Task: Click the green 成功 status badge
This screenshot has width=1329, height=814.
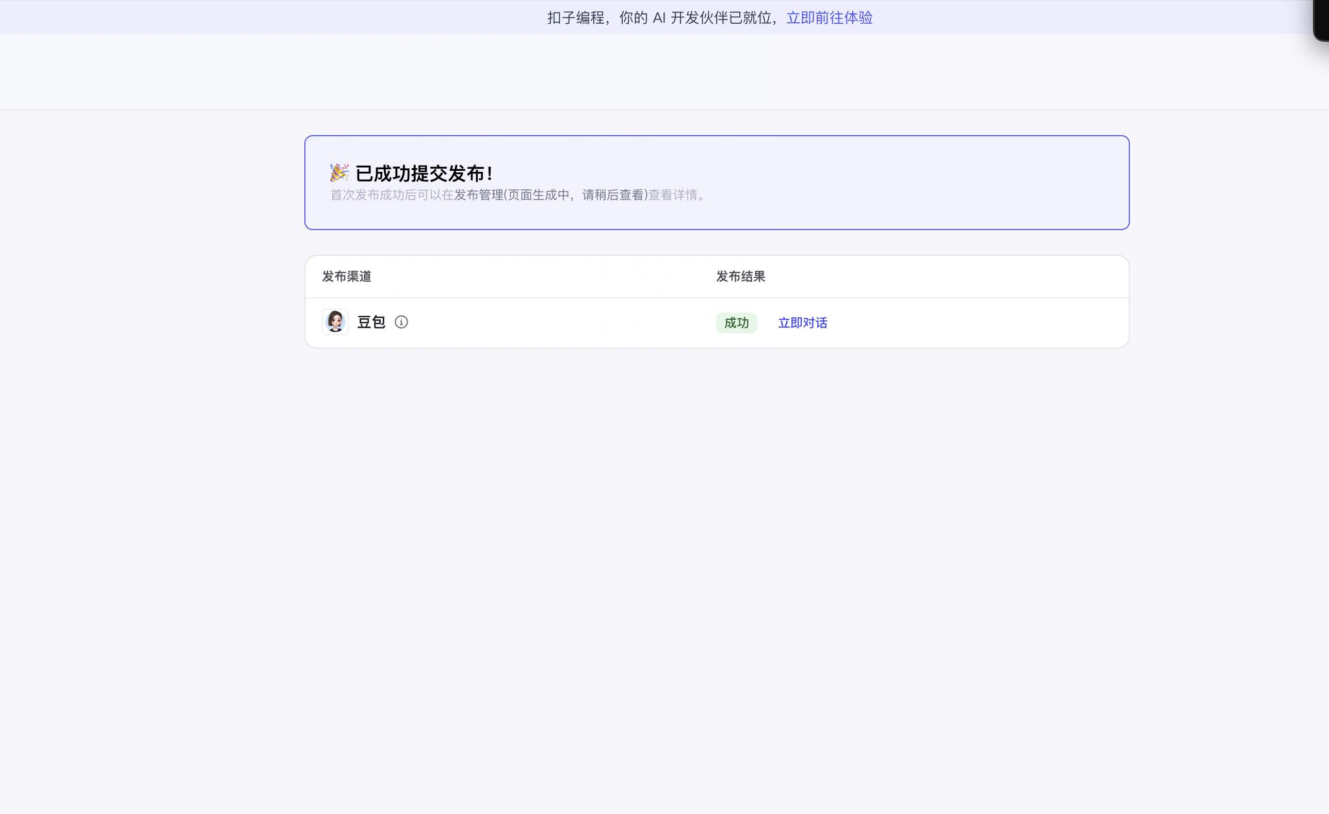Action: coord(736,322)
